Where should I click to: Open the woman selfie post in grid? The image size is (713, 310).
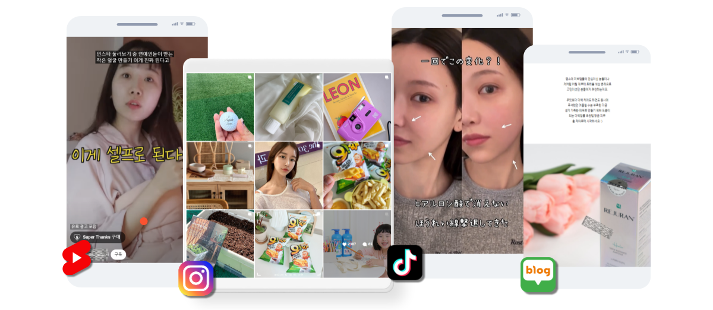pos(289,175)
